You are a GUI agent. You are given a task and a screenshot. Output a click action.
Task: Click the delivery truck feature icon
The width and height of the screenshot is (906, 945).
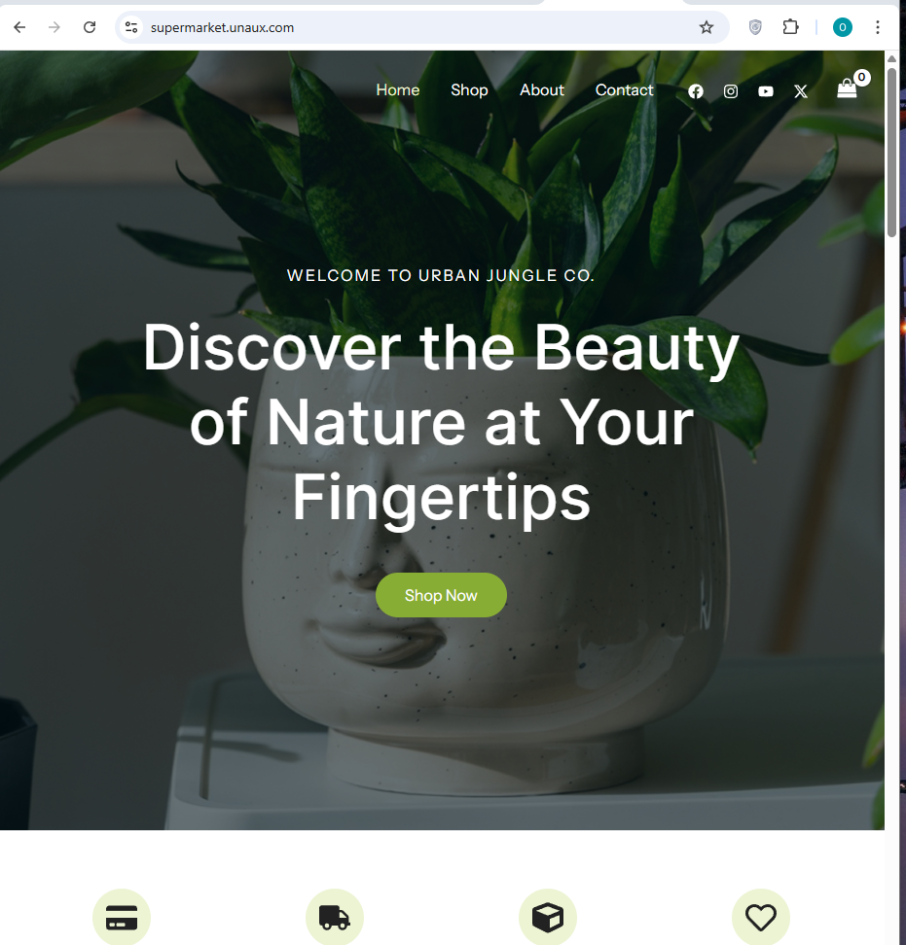coord(335,917)
